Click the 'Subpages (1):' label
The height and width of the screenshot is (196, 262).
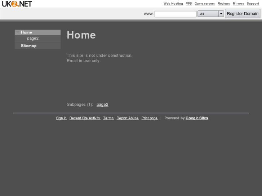(x=80, y=104)
